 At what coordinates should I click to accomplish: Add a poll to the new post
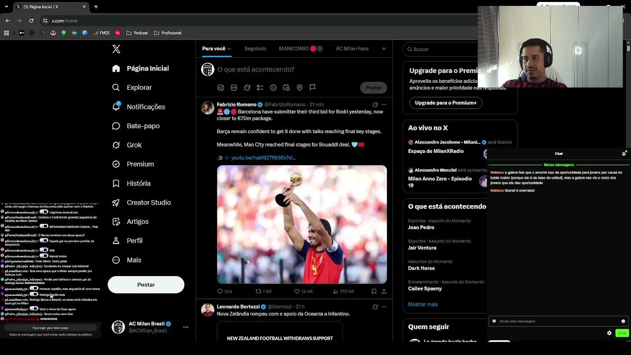point(260,88)
